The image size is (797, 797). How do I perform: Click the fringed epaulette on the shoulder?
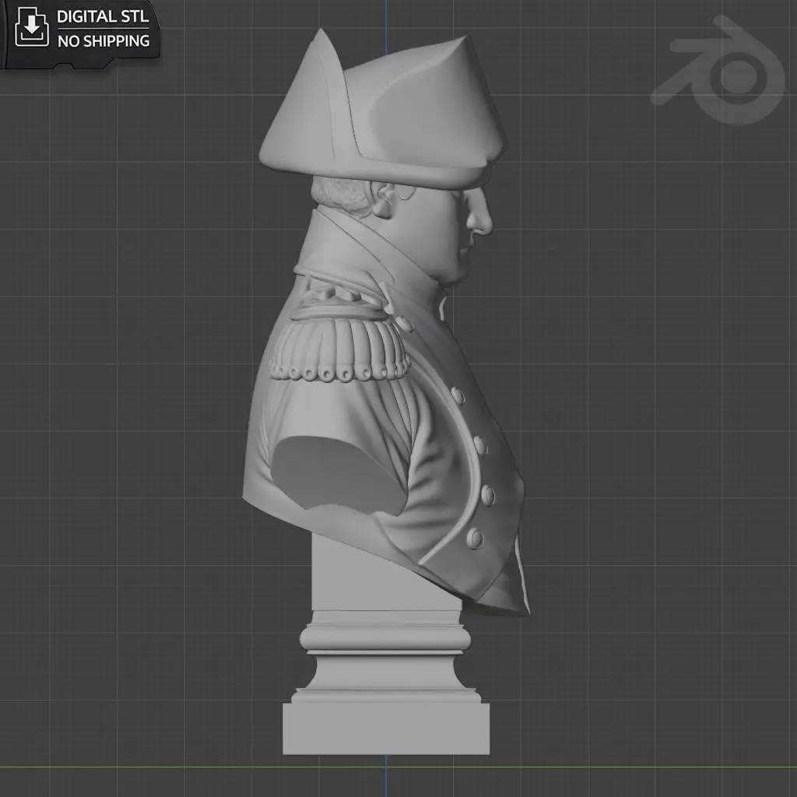click(x=339, y=339)
